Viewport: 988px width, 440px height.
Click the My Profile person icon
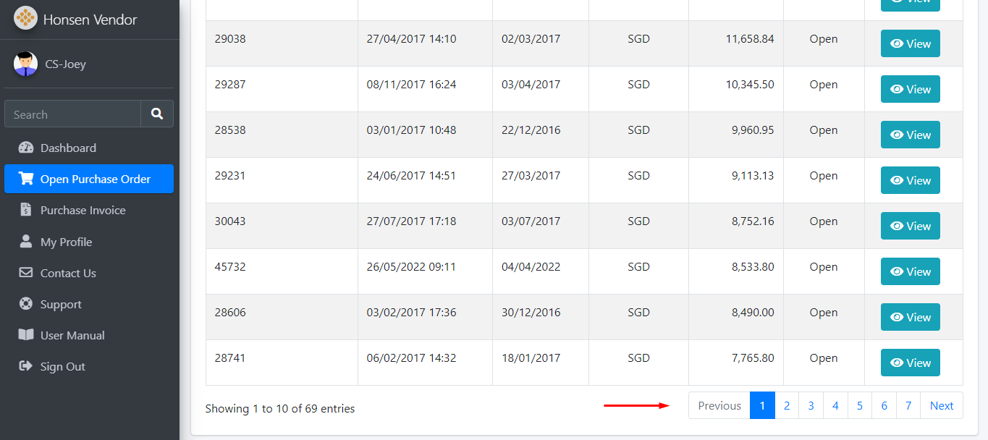pos(26,242)
